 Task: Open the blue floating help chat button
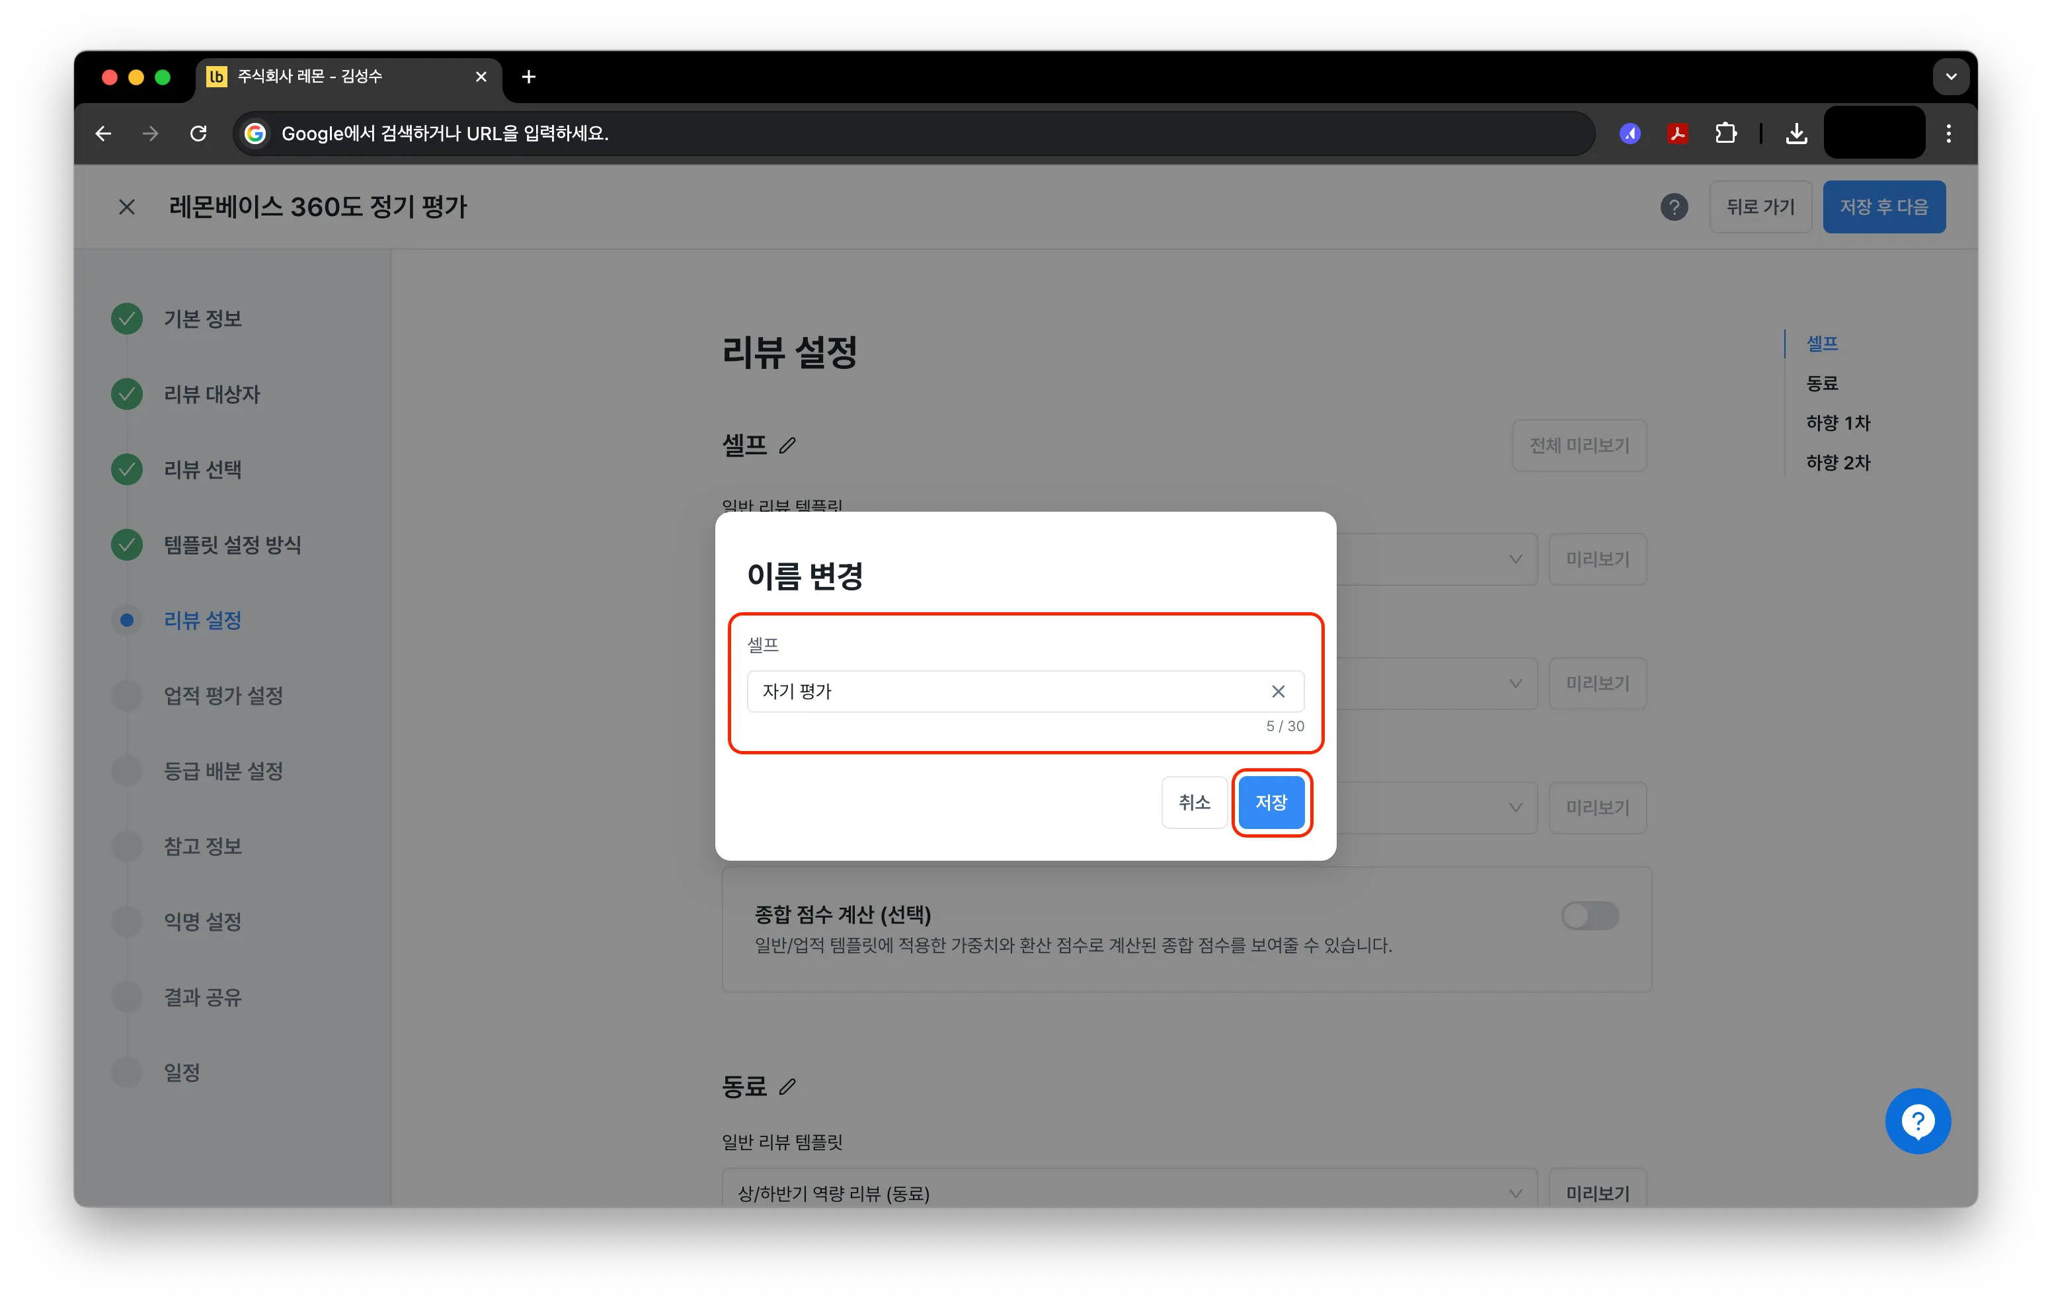(1917, 1121)
